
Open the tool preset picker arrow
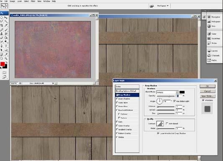[7, 6]
